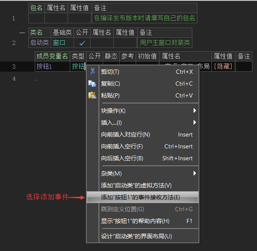Click the Paste clipboard icon
Viewport: 257px width, 251px height.
[92, 95]
